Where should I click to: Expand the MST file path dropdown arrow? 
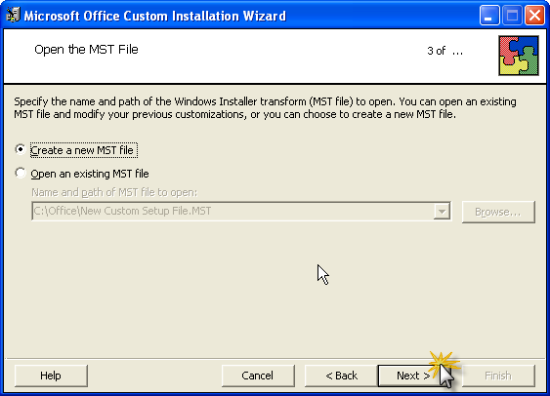(442, 211)
